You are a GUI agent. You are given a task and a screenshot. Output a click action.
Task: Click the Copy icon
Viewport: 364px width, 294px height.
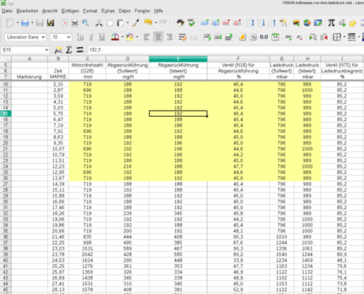pos(110,23)
